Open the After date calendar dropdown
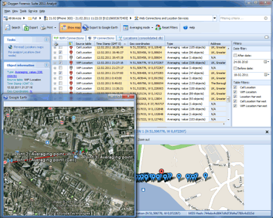Screen dimensions: 273x218 (266, 62)
